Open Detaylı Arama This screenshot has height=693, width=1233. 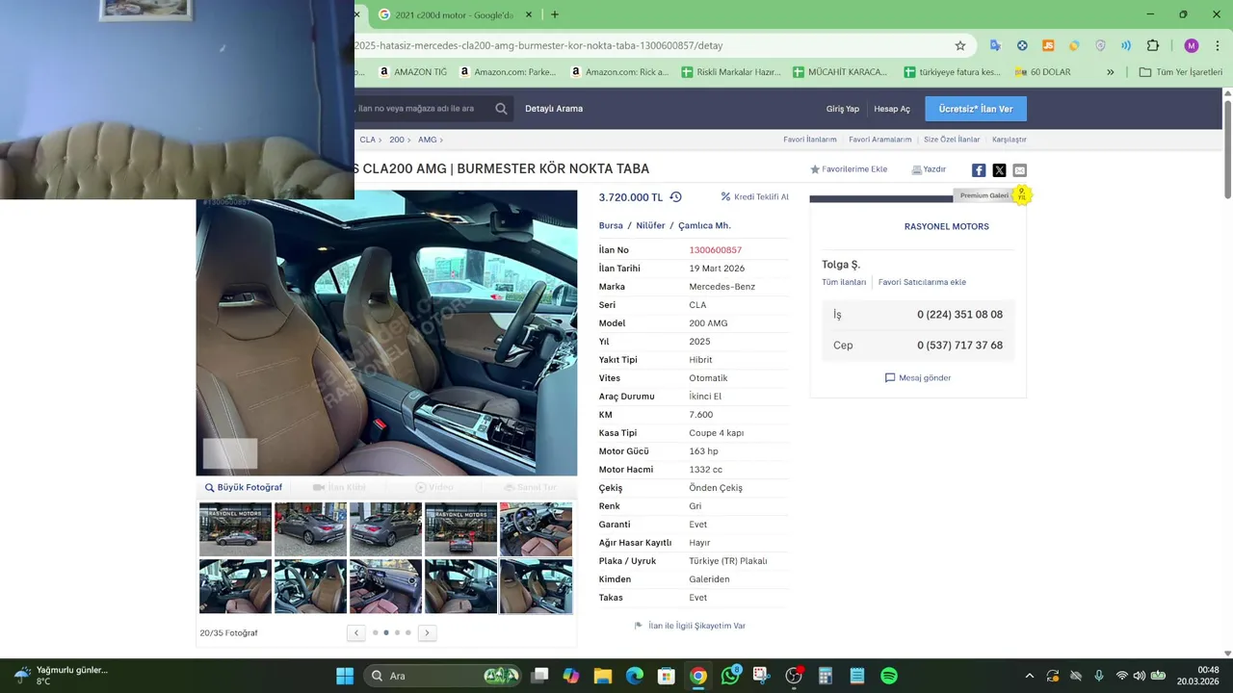point(554,109)
